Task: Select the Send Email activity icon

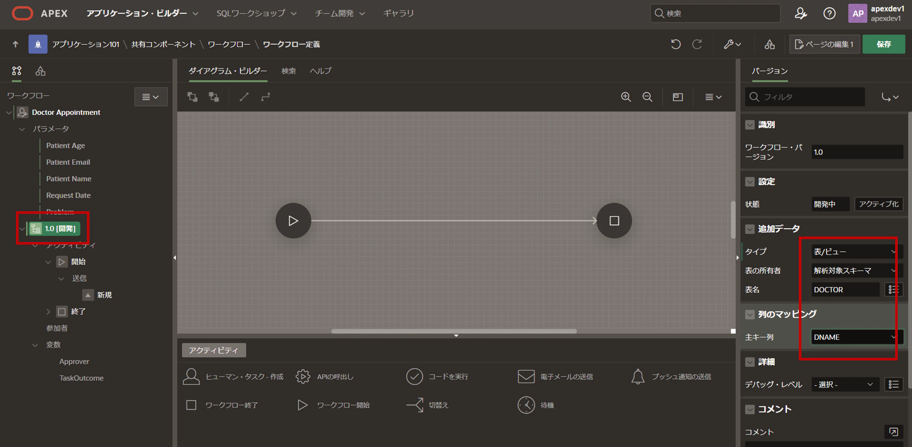Action: (x=526, y=377)
